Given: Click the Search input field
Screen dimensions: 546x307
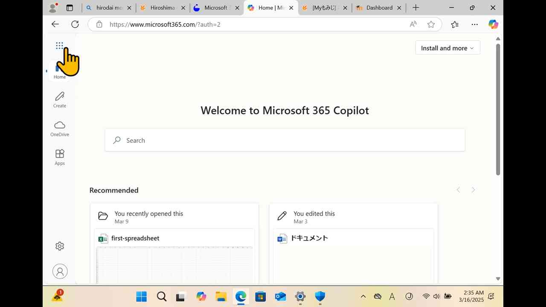Looking at the screenshot, I should click(x=285, y=140).
